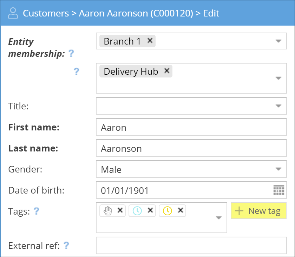This screenshot has width=295, height=257.
Task: Click help icon next to Tags label
Action: pos(36,211)
